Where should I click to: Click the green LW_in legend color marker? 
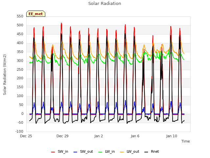click(100, 152)
